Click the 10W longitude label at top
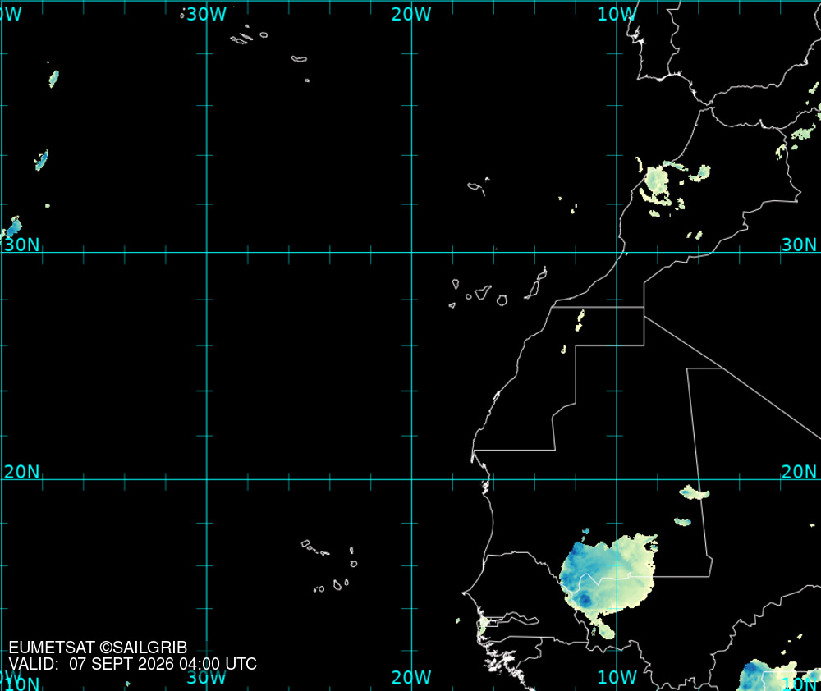This screenshot has height=691, width=821. click(x=617, y=14)
